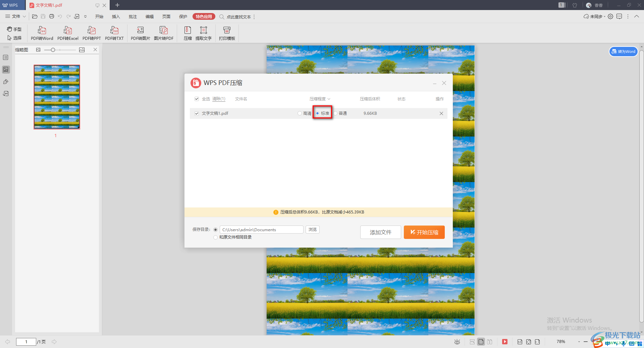This screenshot has width=644, height=348.
Task: Open the 批注 tab
Action: pos(133,16)
